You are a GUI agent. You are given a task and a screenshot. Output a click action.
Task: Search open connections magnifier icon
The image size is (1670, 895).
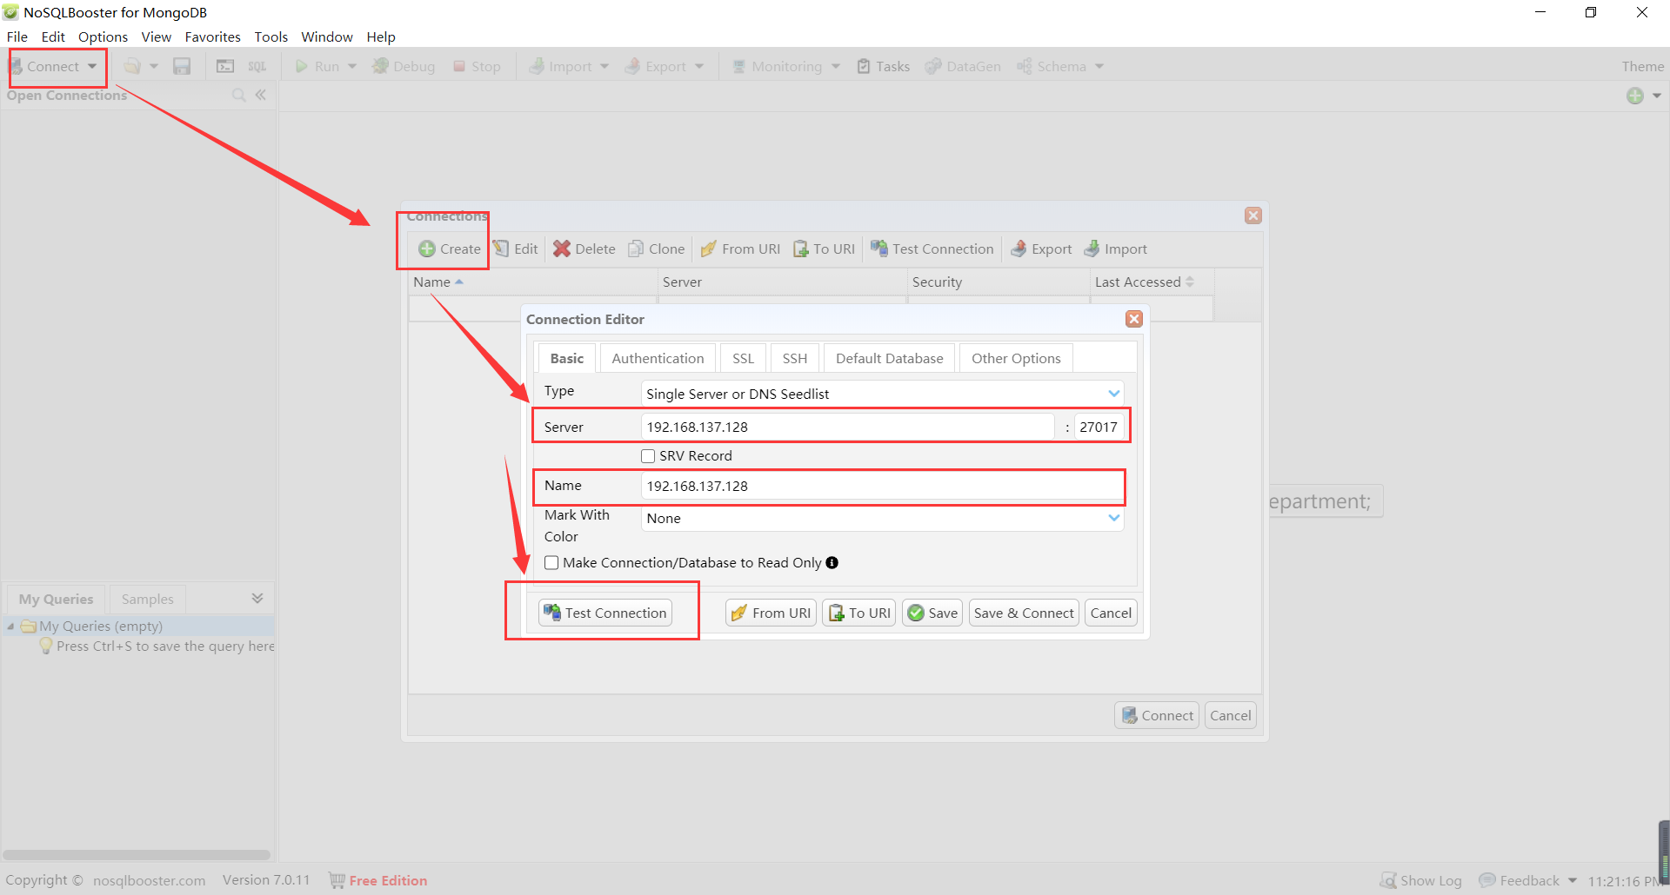tap(238, 95)
